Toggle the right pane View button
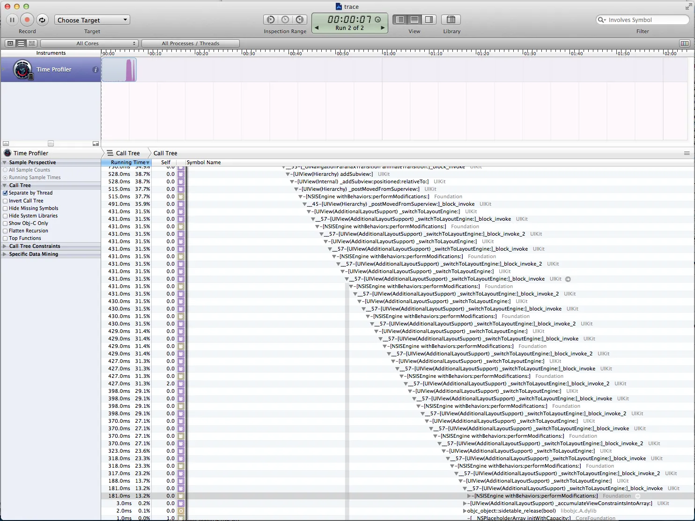Screen dimensions: 695x521 (429, 20)
